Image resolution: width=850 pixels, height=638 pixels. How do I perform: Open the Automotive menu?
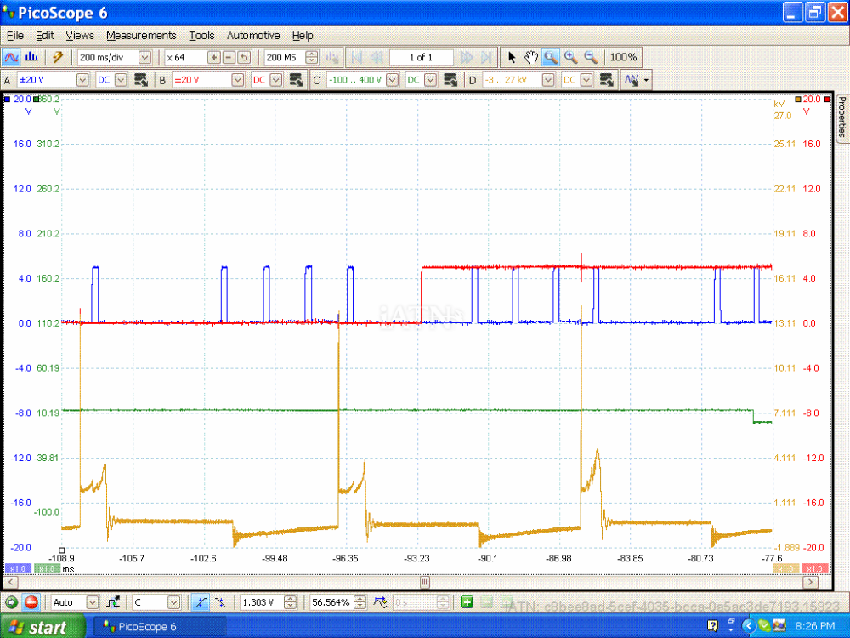coord(253,36)
